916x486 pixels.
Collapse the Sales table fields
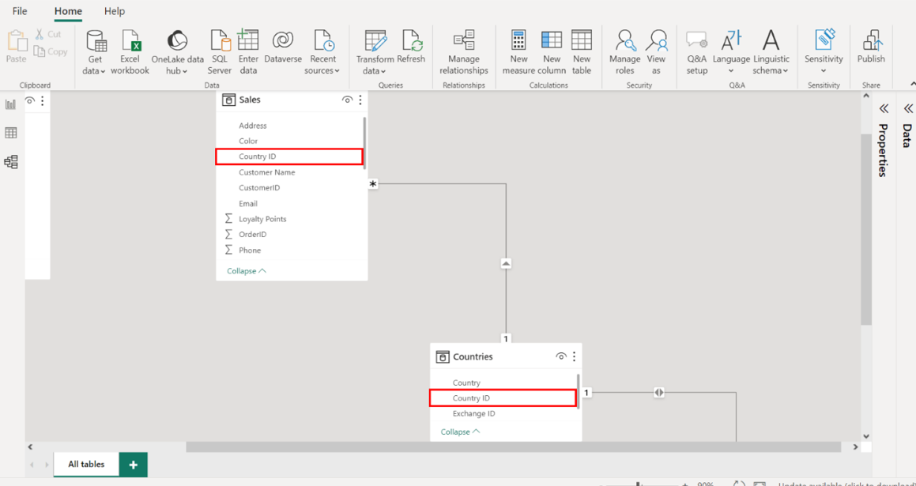pos(246,271)
